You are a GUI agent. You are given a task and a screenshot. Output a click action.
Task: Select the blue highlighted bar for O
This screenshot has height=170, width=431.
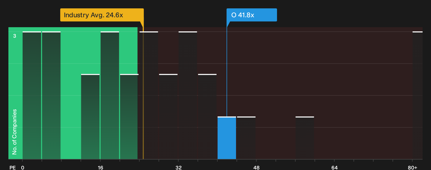pos(227,138)
